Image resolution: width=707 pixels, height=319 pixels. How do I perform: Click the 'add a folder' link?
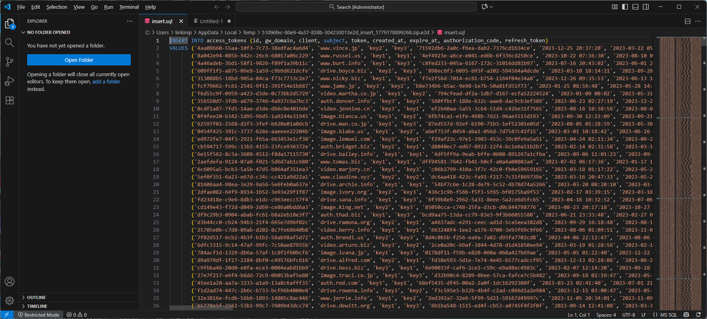[x=106, y=81]
